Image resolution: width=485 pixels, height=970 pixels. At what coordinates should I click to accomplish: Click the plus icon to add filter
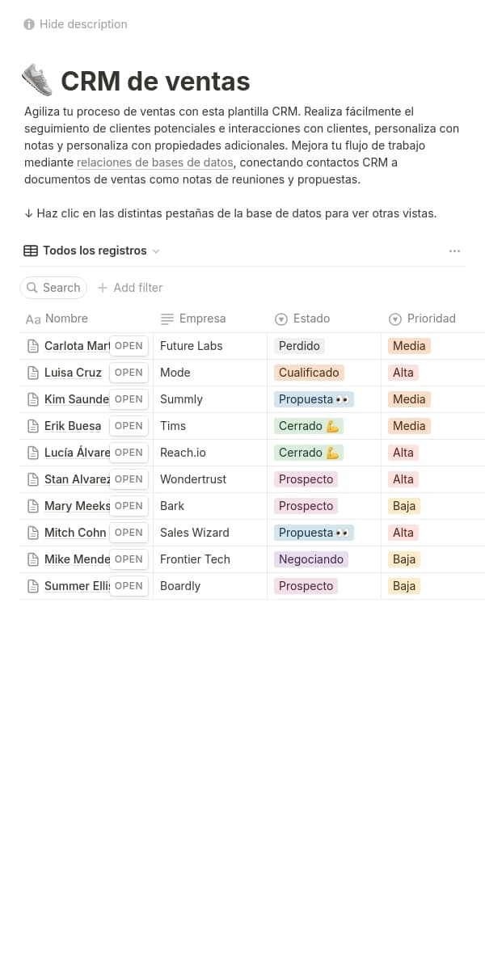pyautogui.click(x=103, y=288)
